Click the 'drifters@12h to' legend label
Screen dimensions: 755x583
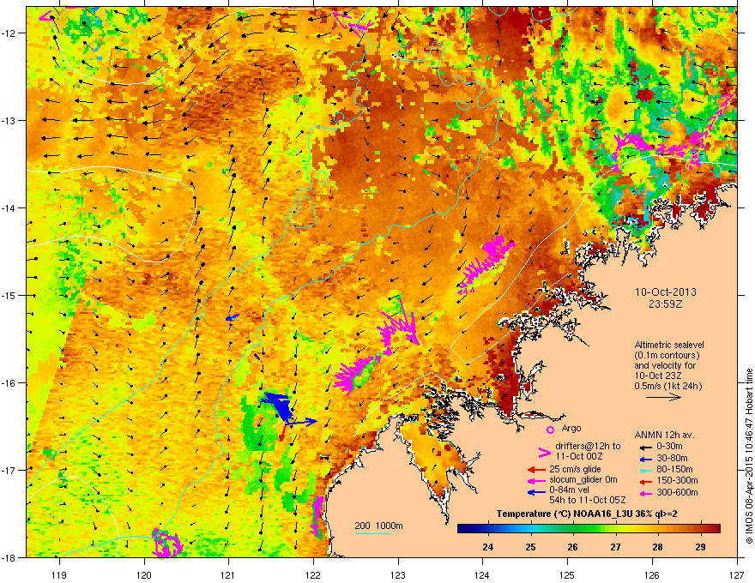(588, 446)
